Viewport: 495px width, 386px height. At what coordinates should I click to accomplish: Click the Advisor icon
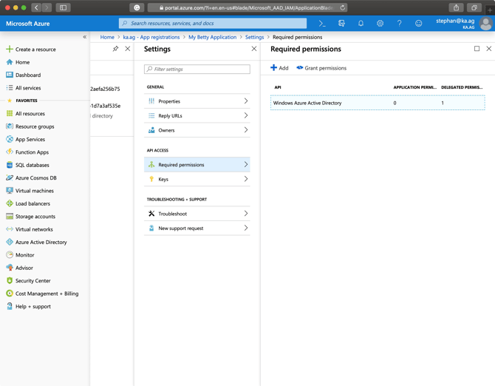click(x=10, y=268)
